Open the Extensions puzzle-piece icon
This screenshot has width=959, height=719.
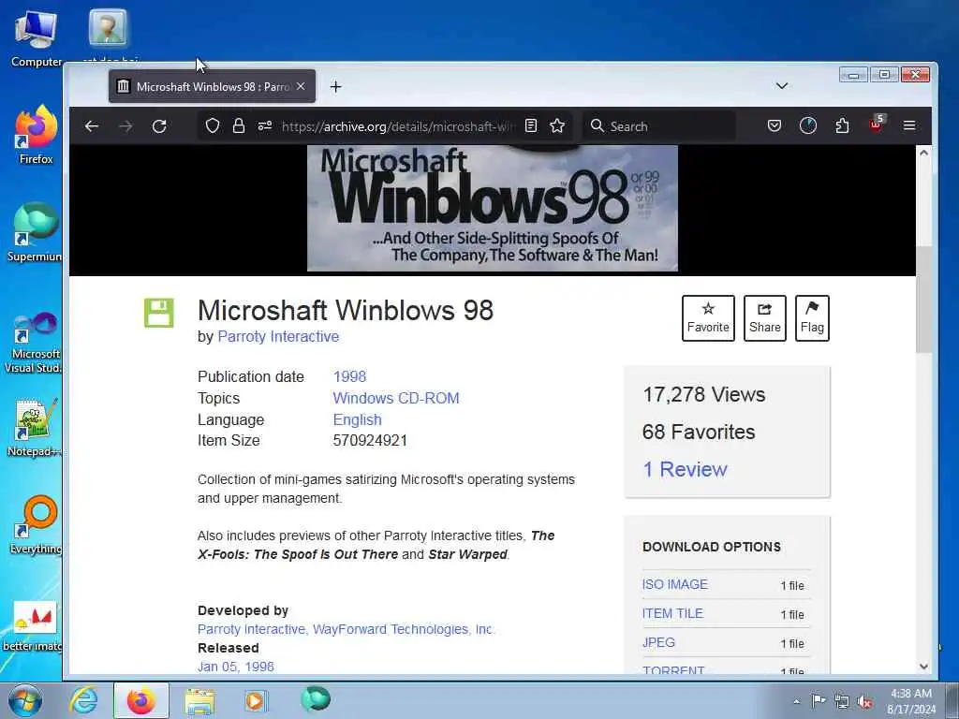(842, 126)
